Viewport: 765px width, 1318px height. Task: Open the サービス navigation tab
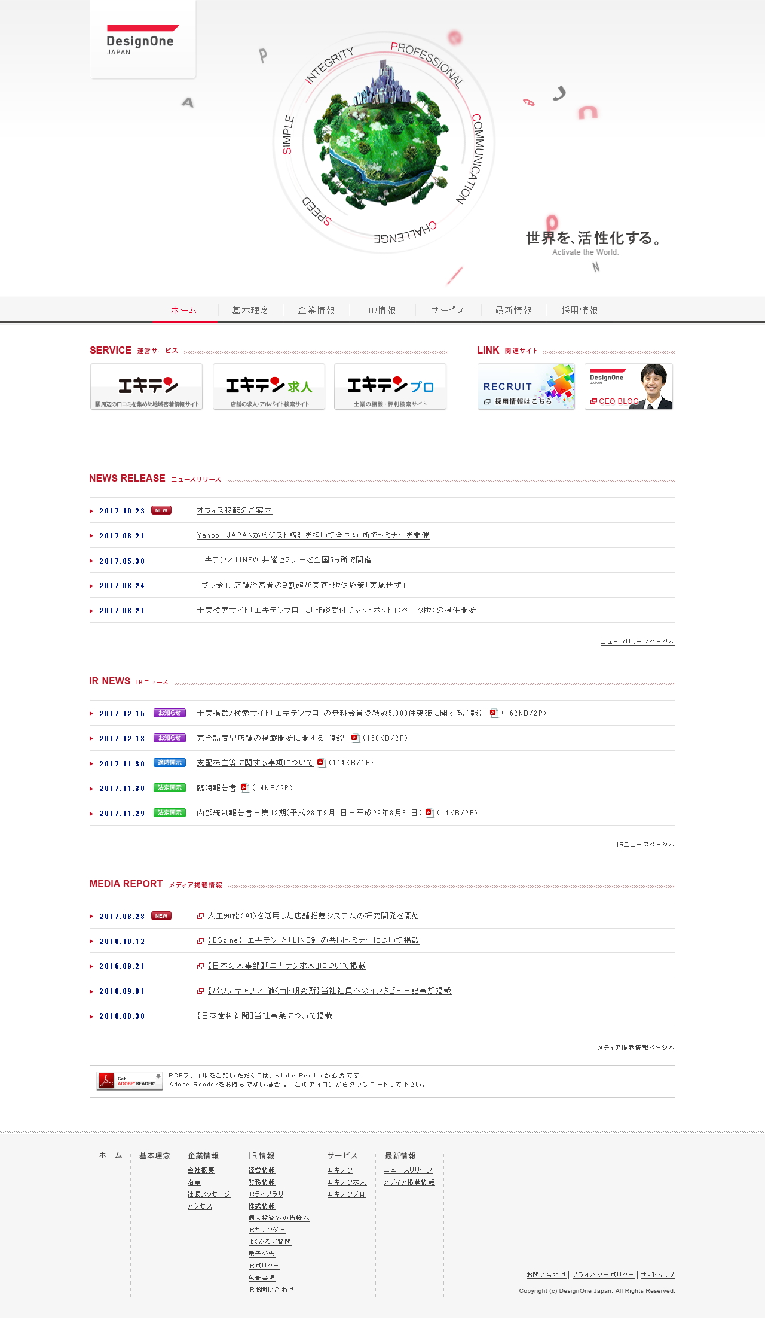tap(448, 310)
